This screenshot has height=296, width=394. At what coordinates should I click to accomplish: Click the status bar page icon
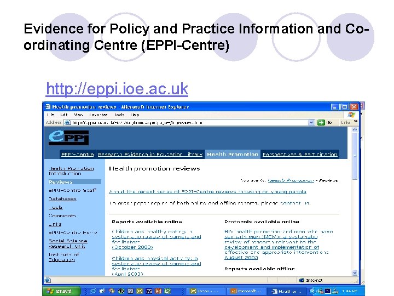tap(48, 280)
